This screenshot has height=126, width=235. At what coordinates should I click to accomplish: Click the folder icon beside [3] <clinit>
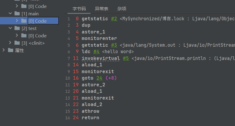point(17,43)
